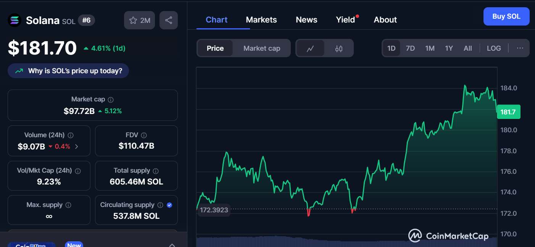Set chart range to All

(468, 48)
